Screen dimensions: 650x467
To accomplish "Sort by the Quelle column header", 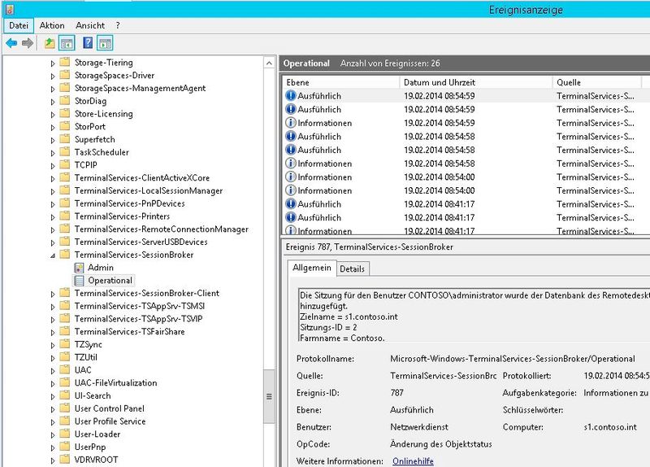I will (597, 82).
